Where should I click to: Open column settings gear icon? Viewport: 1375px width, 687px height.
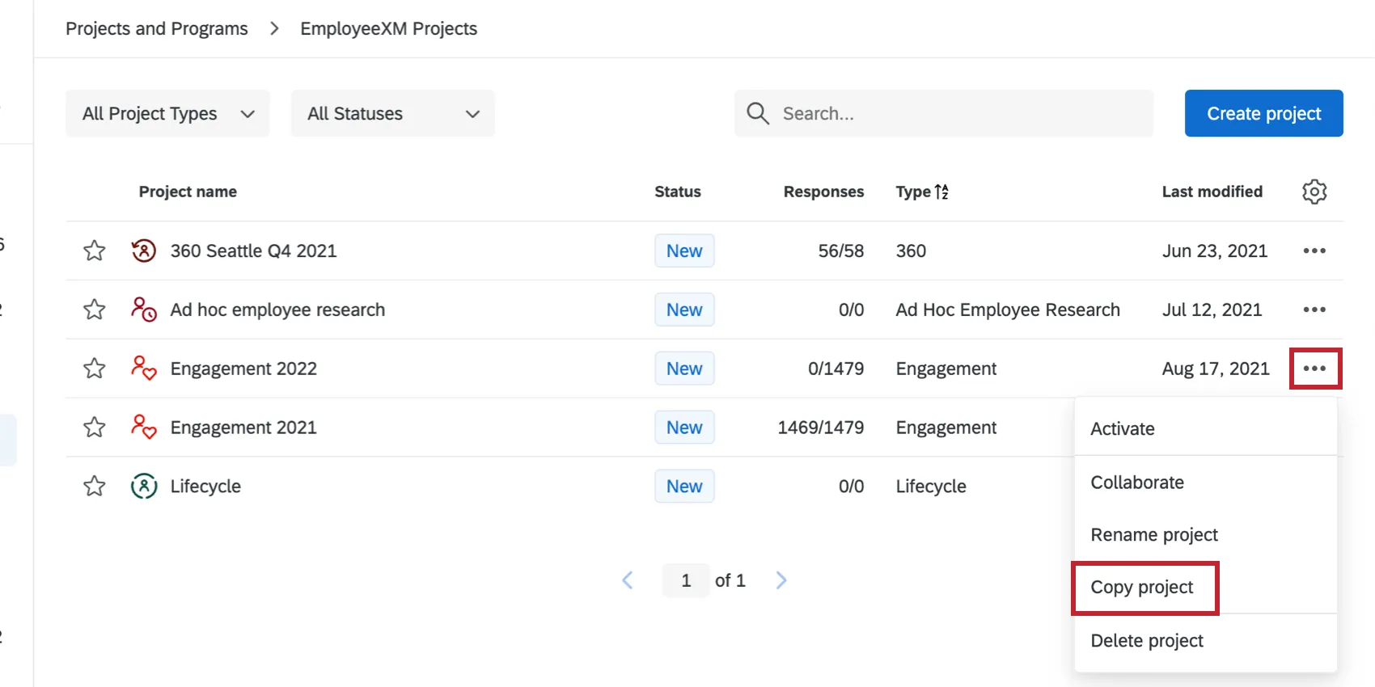click(x=1314, y=192)
